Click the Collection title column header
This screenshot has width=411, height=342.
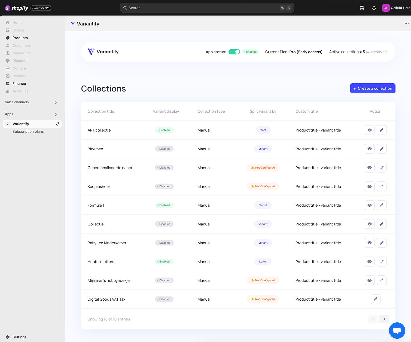(101, 111)
